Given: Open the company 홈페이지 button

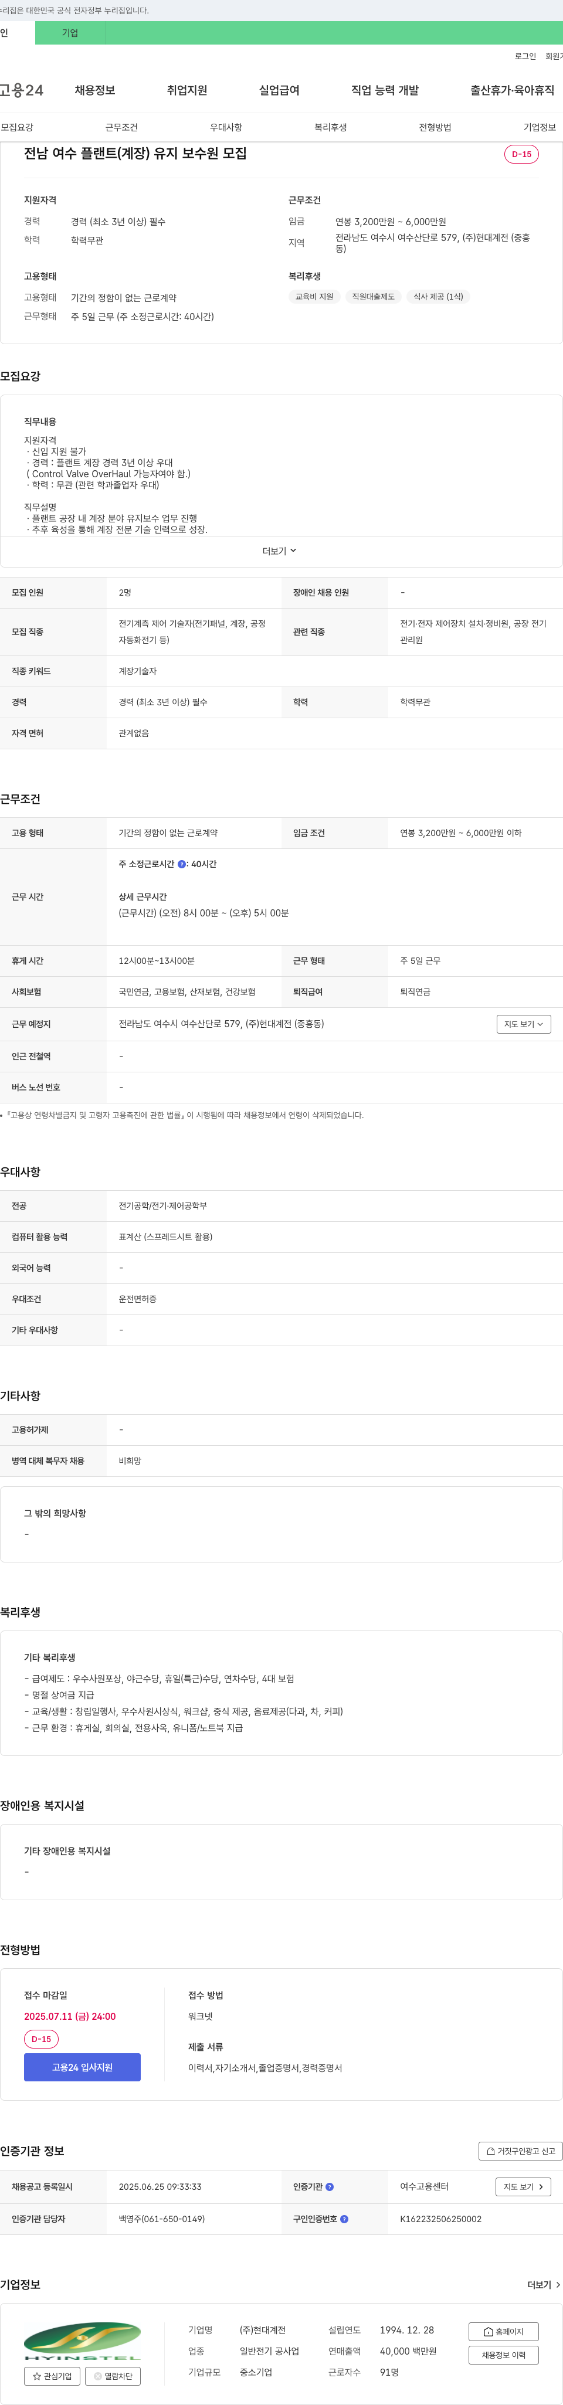Looking at the screenshot, I should pyautogui.click(x=503, y=2332).
